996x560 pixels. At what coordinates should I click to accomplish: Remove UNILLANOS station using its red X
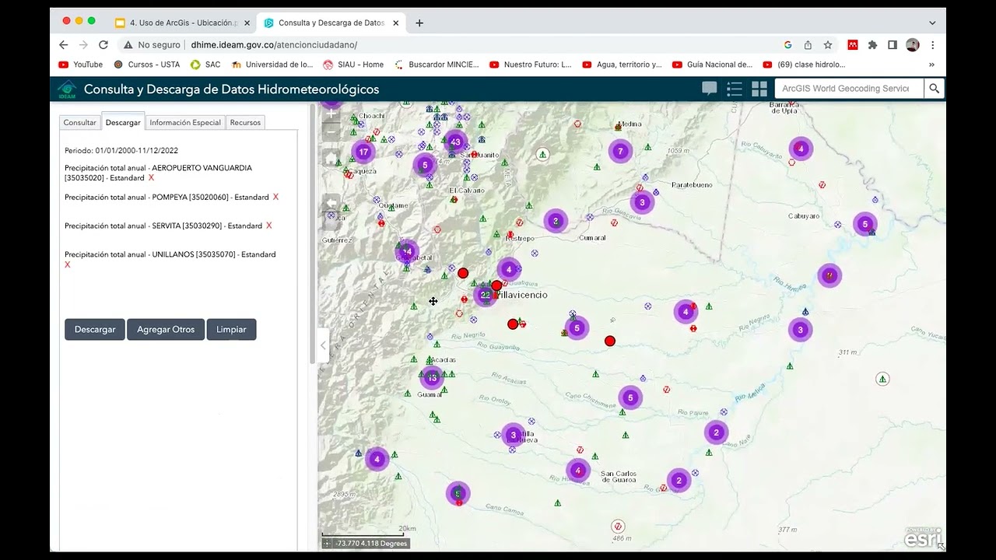point(68,264)
